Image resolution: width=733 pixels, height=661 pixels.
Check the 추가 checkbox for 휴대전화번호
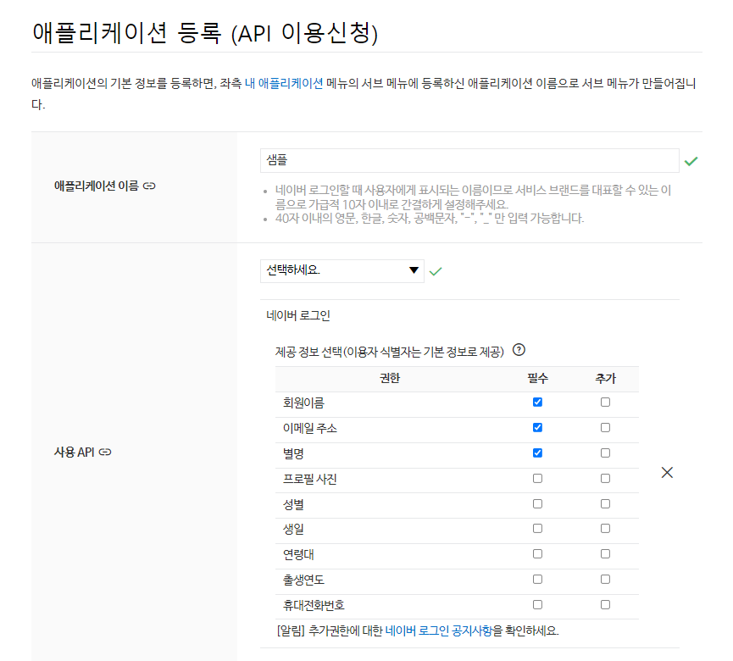(605, 604)
